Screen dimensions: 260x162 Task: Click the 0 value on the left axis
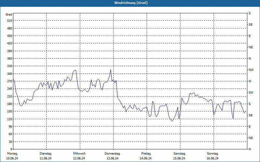[11, 149]
